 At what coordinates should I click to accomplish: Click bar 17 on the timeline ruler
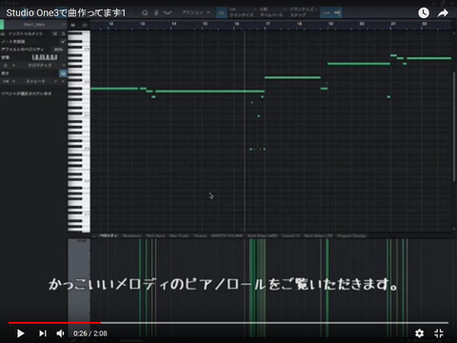tap(268, 24)
